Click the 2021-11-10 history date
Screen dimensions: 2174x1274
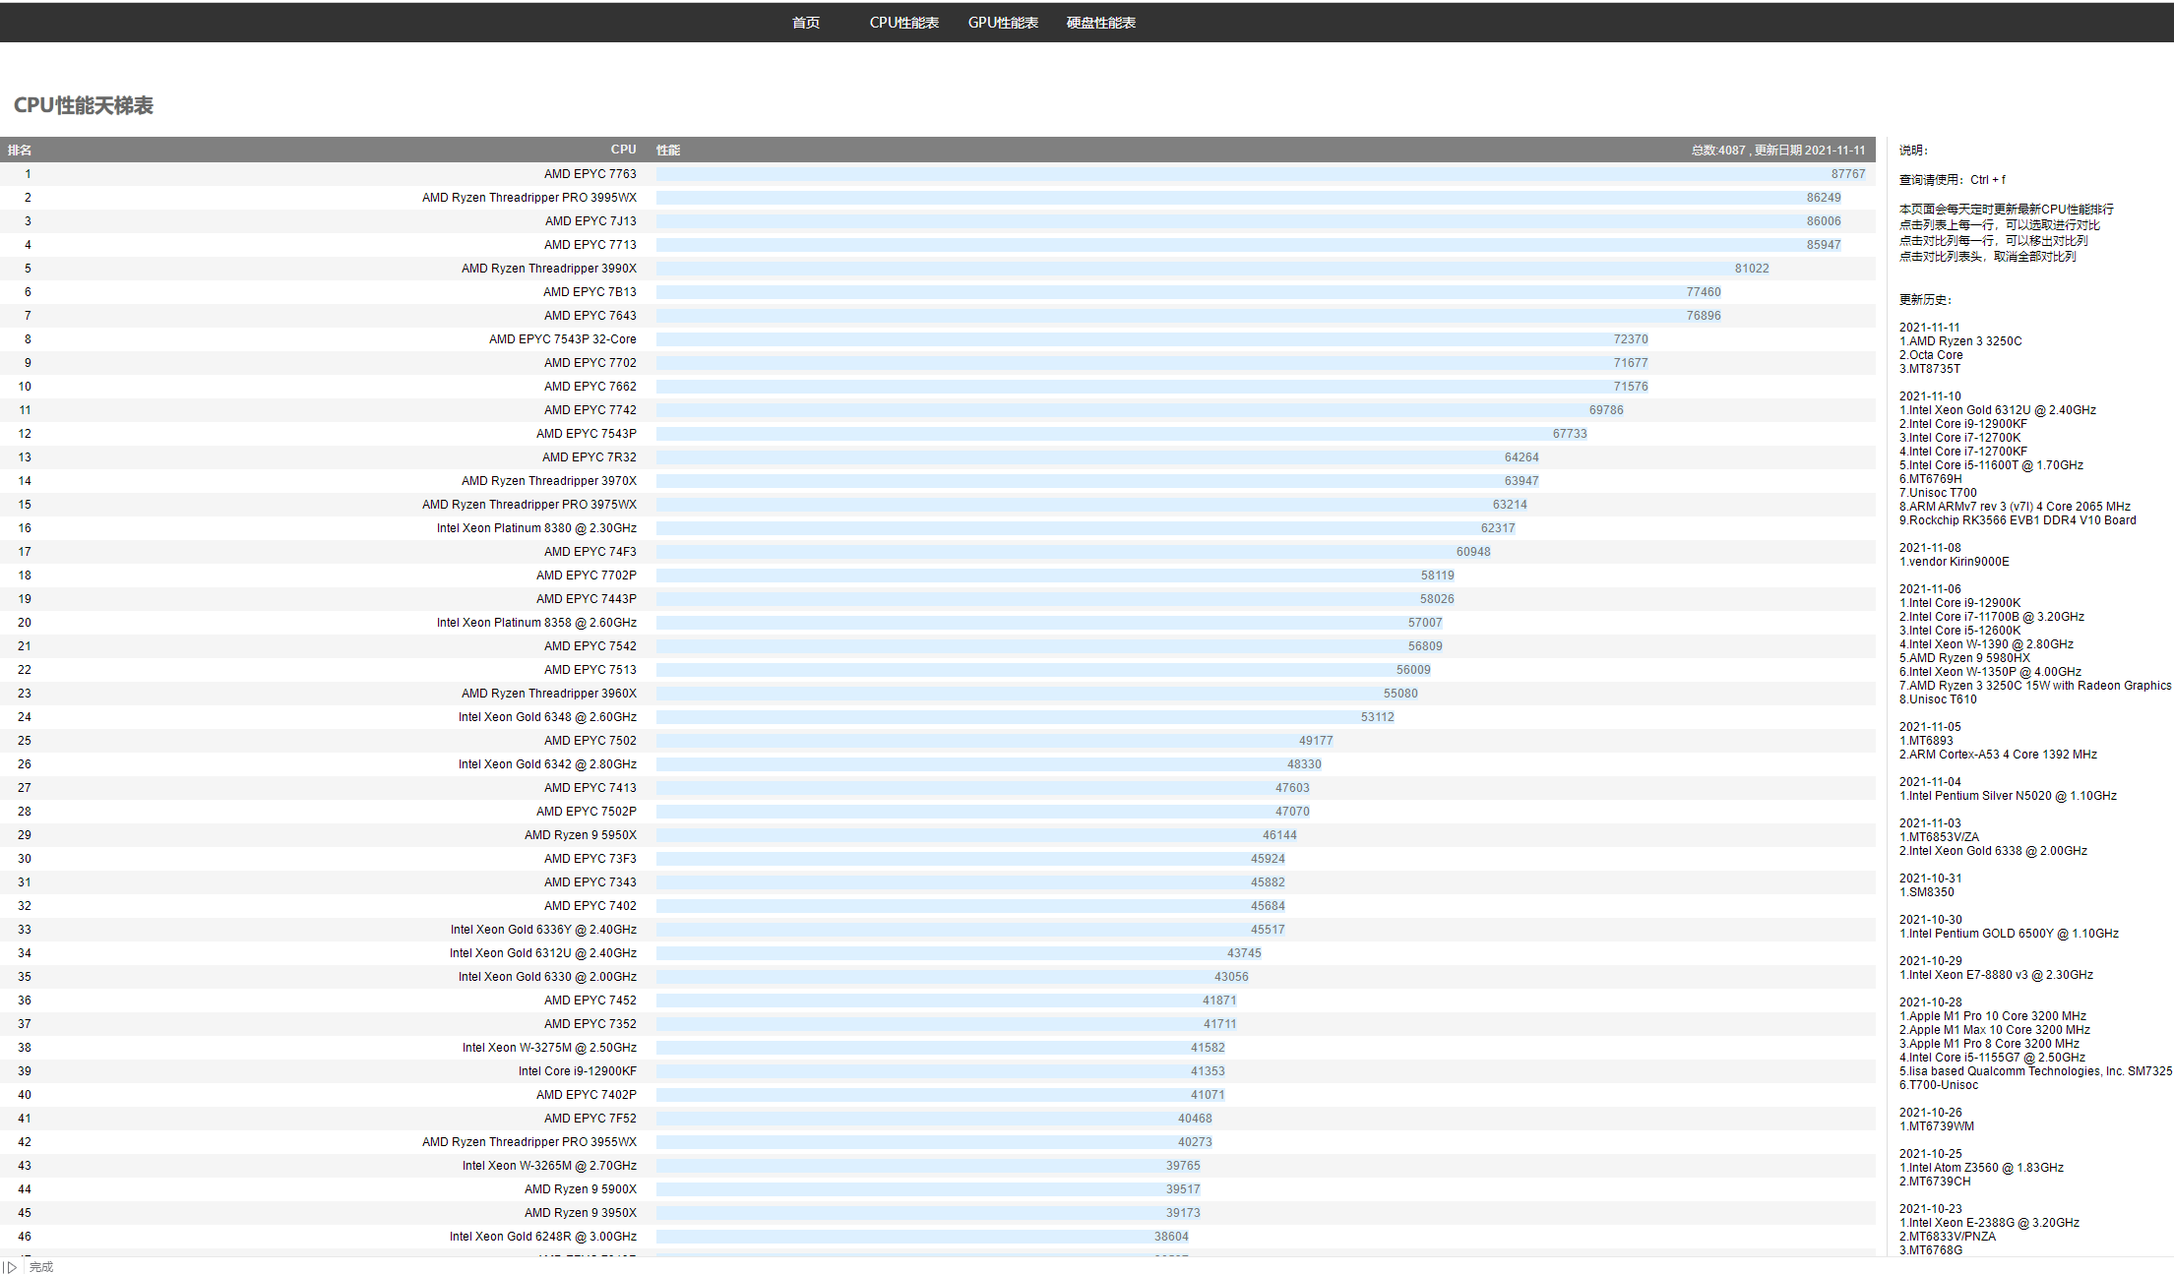[x=1930, y=396]
